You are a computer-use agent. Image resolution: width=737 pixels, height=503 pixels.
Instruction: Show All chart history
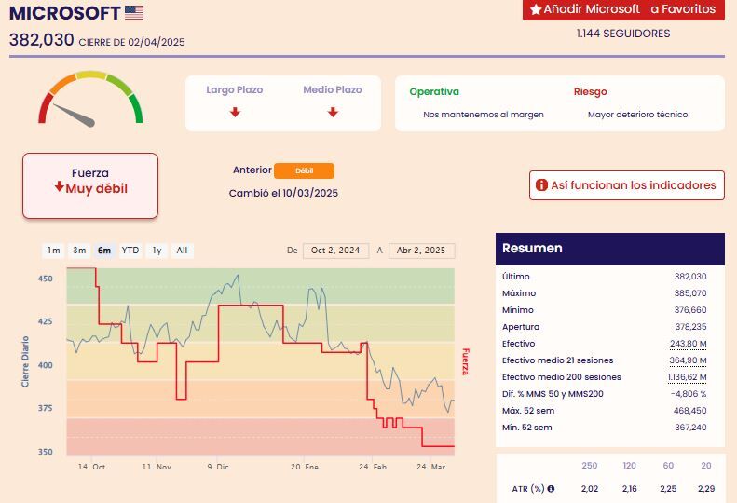click(182, 251)
